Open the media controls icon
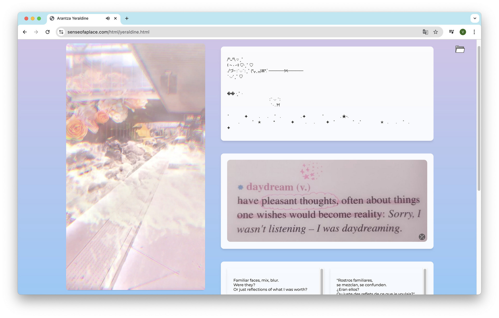Viewport: 499px width, 318px height. (451, 32)
